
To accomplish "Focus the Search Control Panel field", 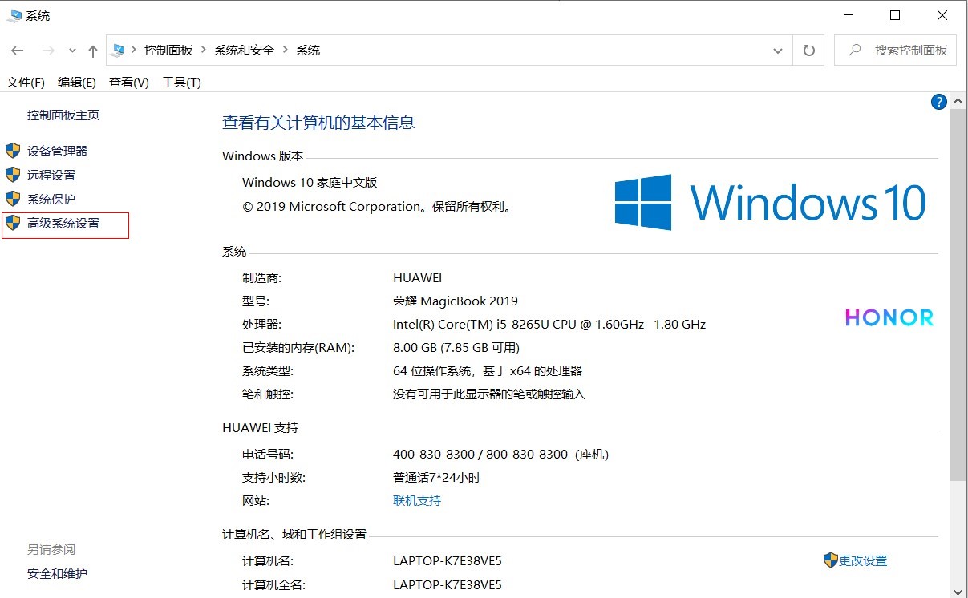I will (x=895, y=51).
